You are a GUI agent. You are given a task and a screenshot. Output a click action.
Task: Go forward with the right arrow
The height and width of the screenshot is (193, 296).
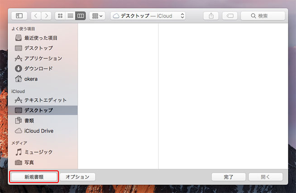click(x=47, y=16)
